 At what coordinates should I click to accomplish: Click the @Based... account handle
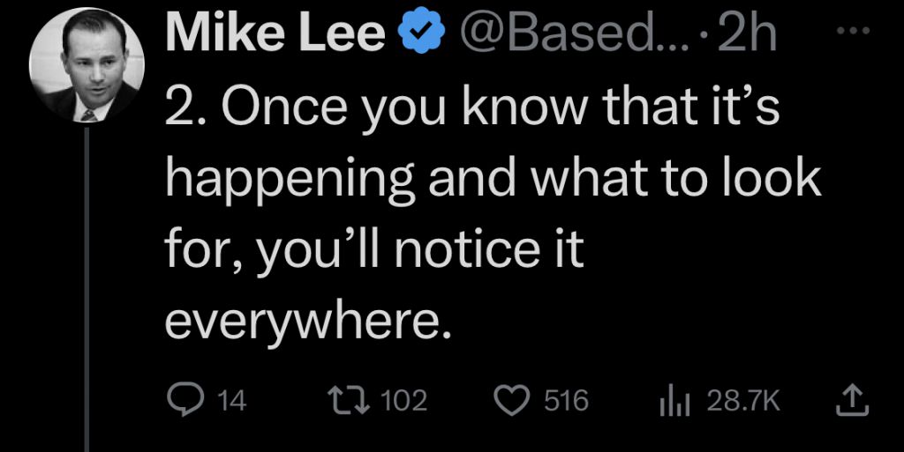568,34
